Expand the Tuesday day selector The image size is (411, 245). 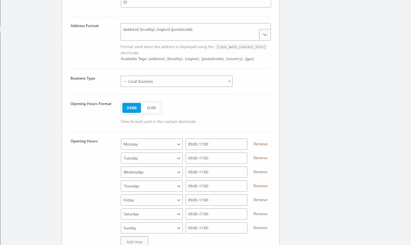pos(152,158)
